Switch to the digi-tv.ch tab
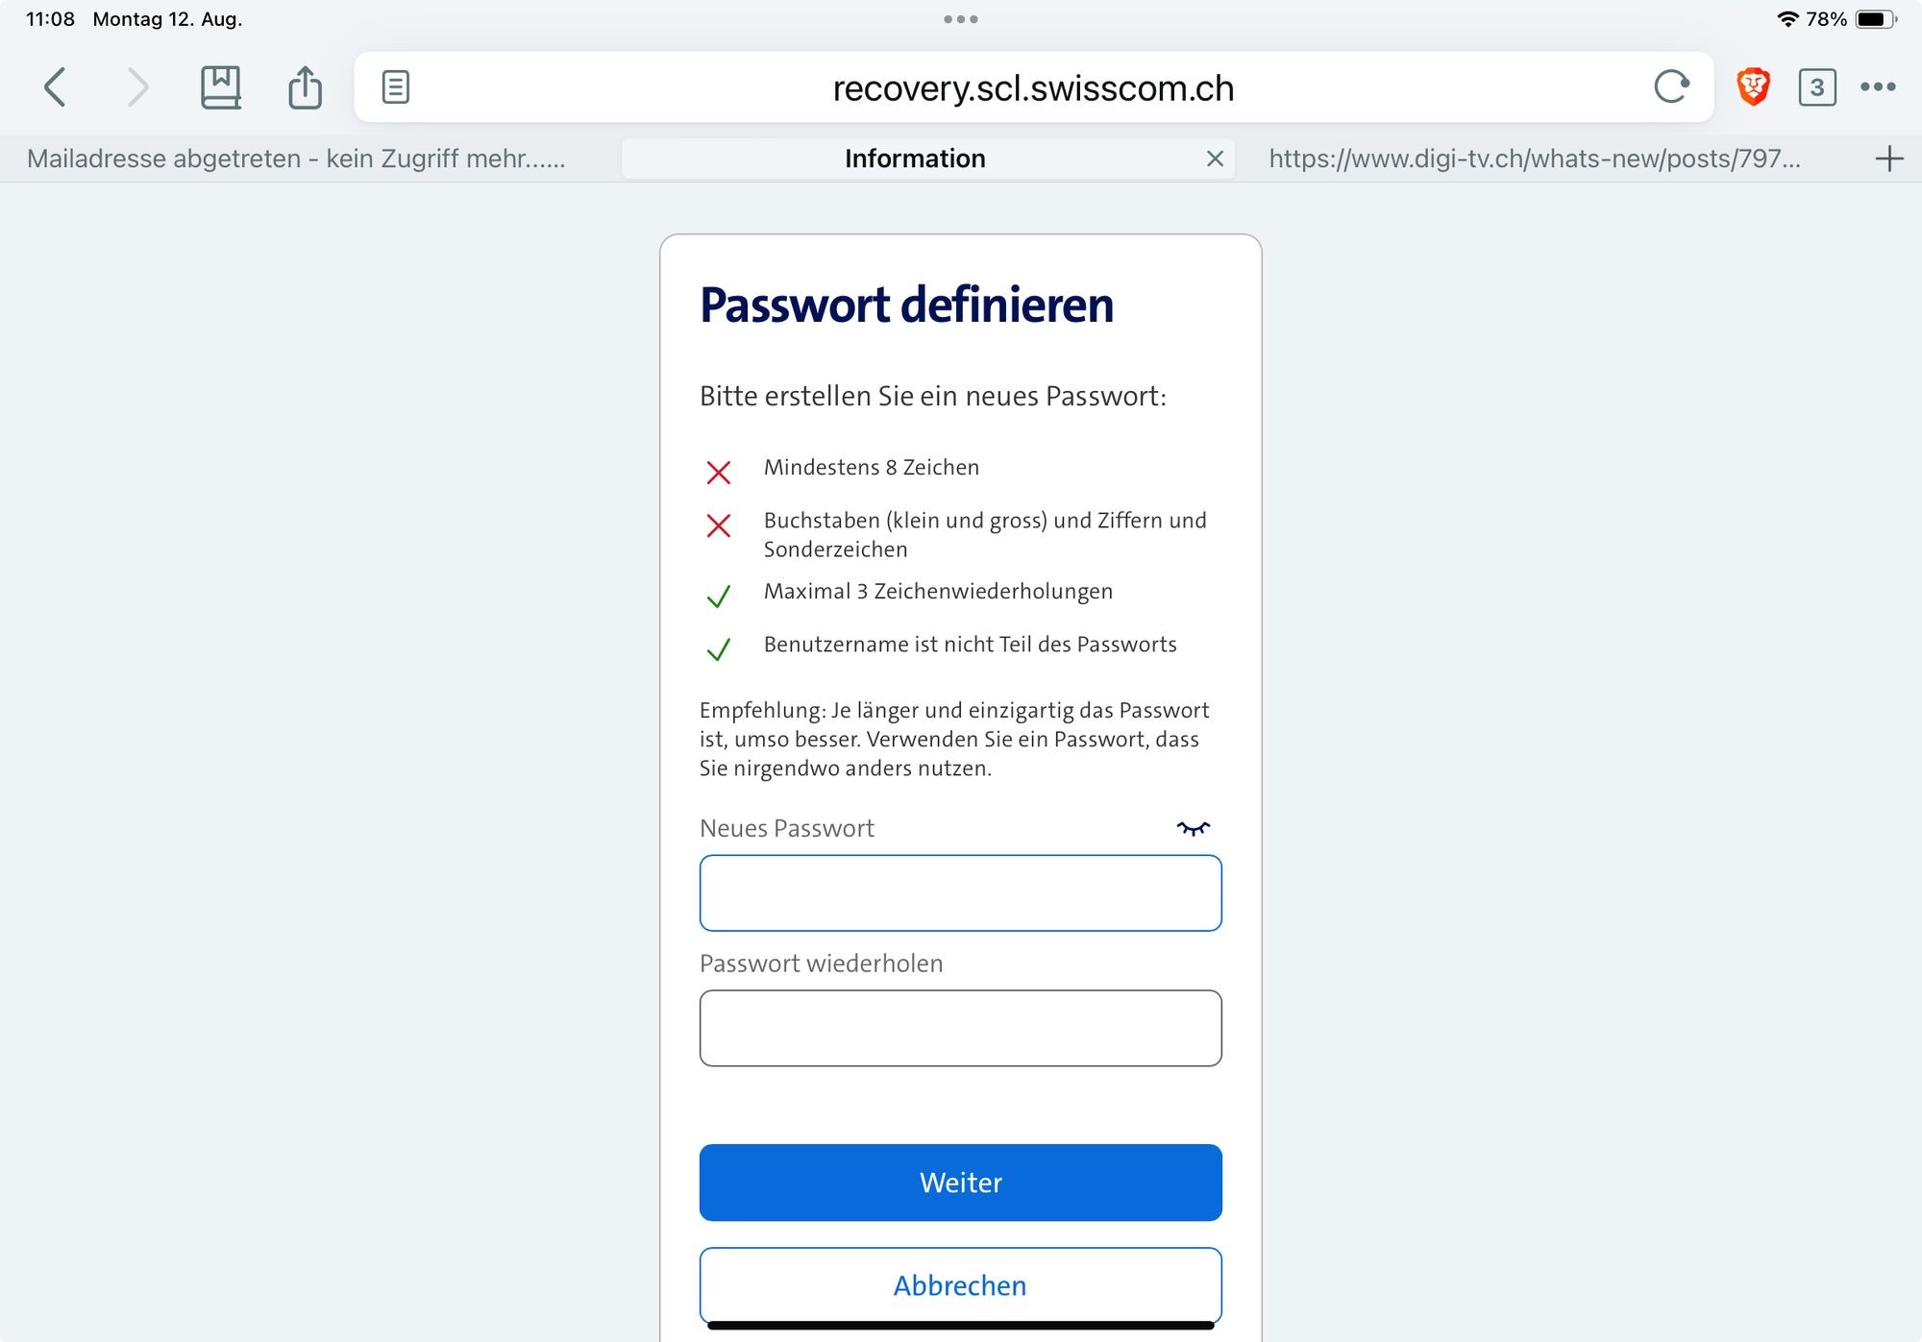This screenshot has width=1922, height=1342. coord(1534,159)
